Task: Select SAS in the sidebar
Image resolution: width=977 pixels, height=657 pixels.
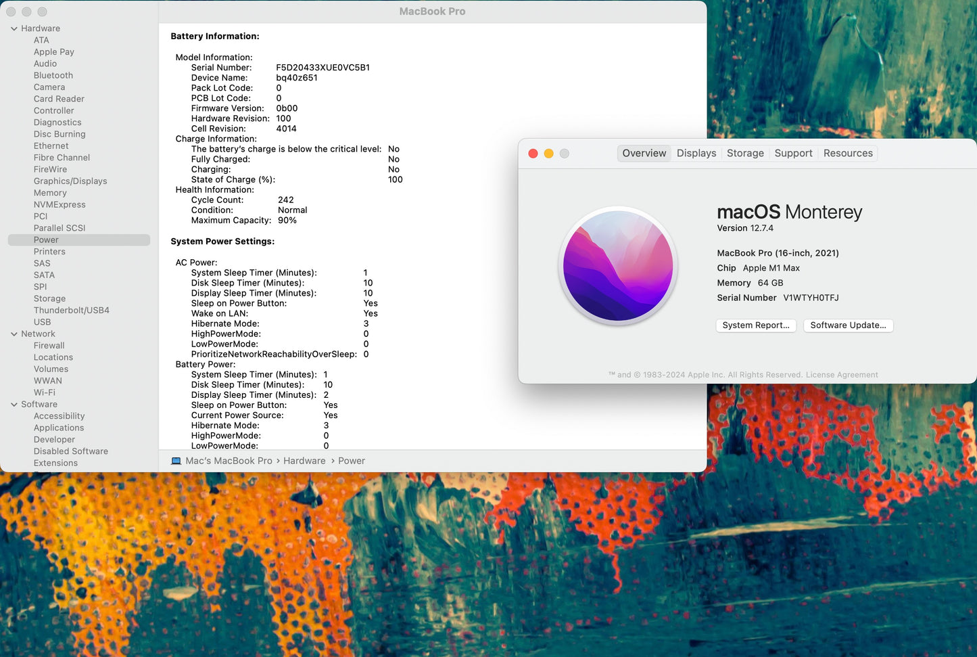Action: pyautogui.click(x=42, y=264)
